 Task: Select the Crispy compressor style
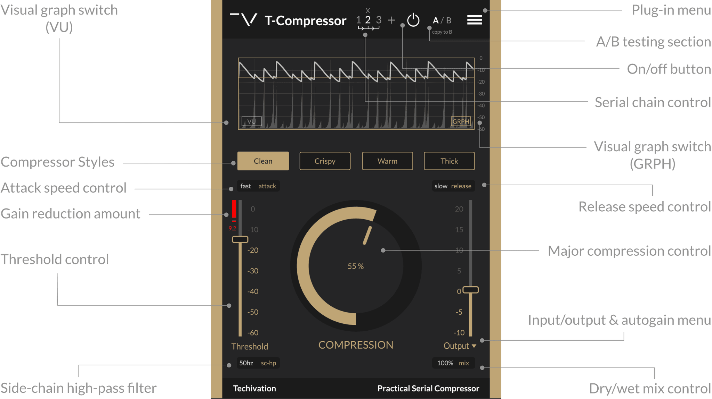(x=325, y=161)
